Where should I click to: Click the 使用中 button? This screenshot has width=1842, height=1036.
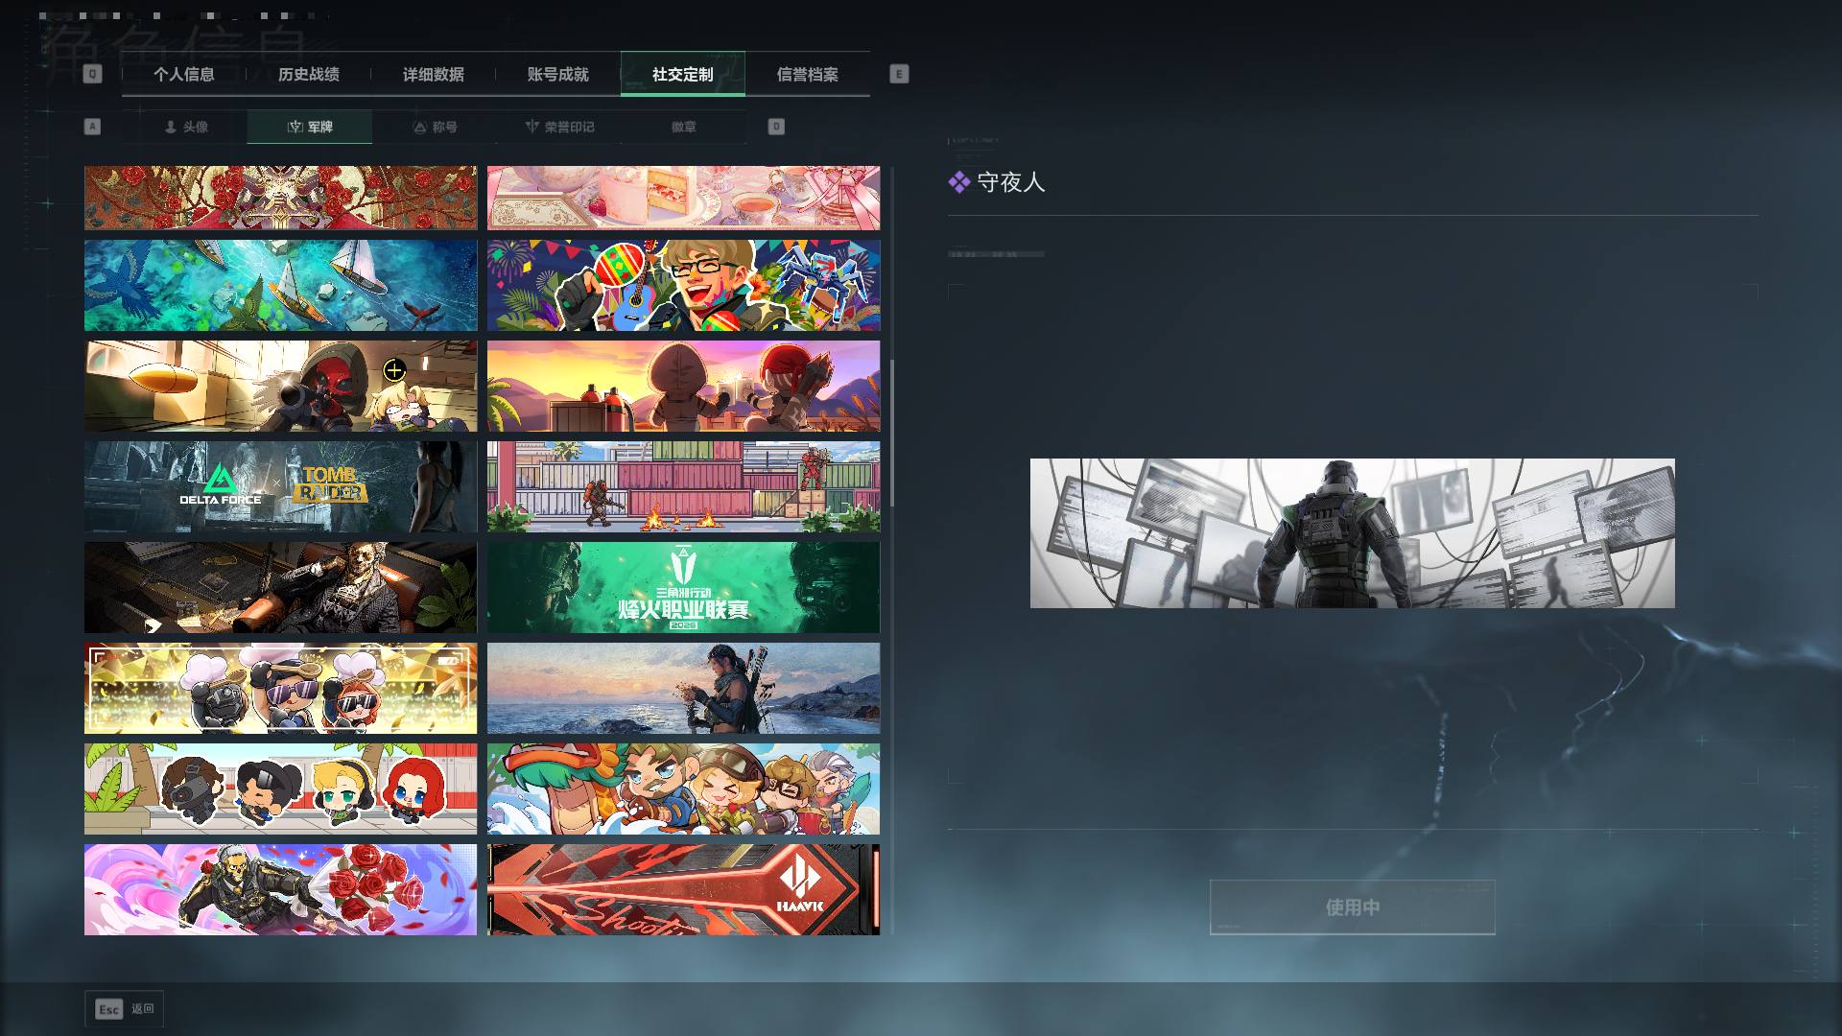[1352, 907]
